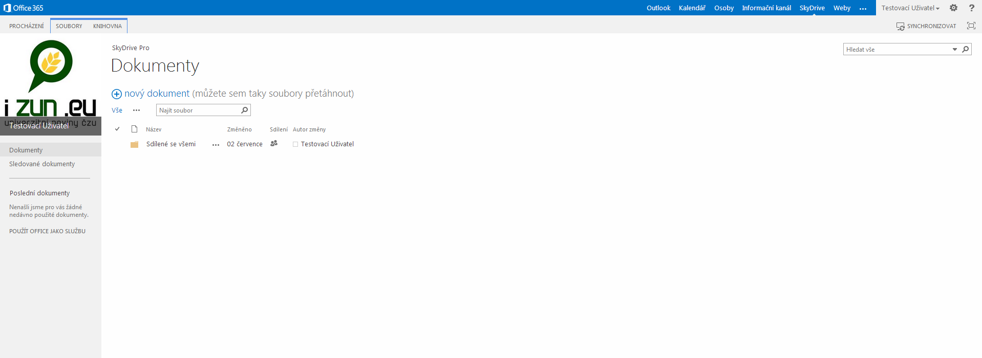The image size is (982, 358).
Task: Switch to the SOUBORY ribbon tab
Action: coord(69,26)
